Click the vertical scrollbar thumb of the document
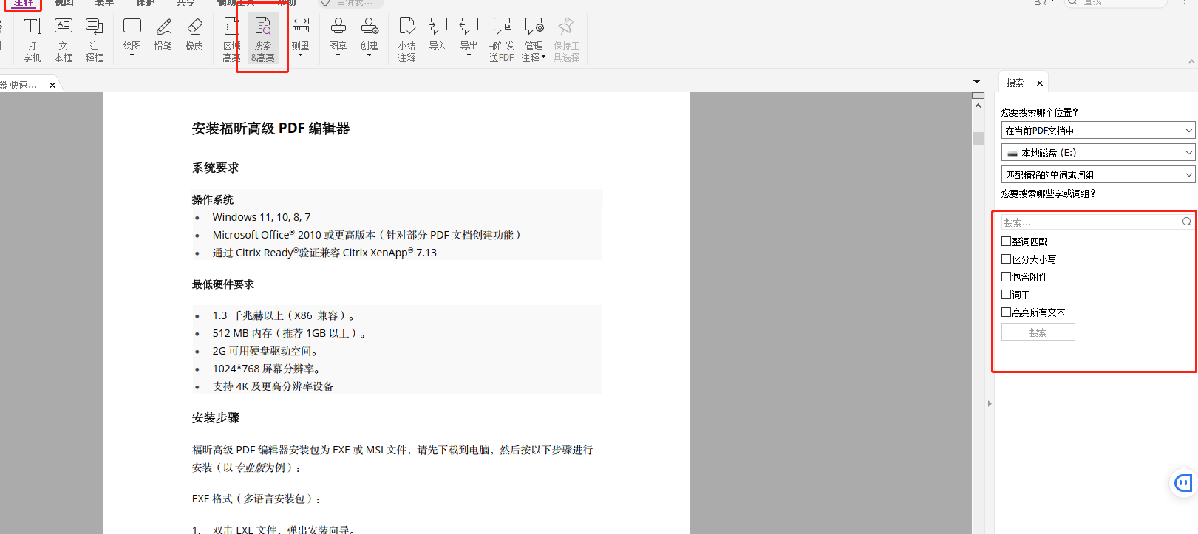1198x534 pixels. click(x=978, y=138)
